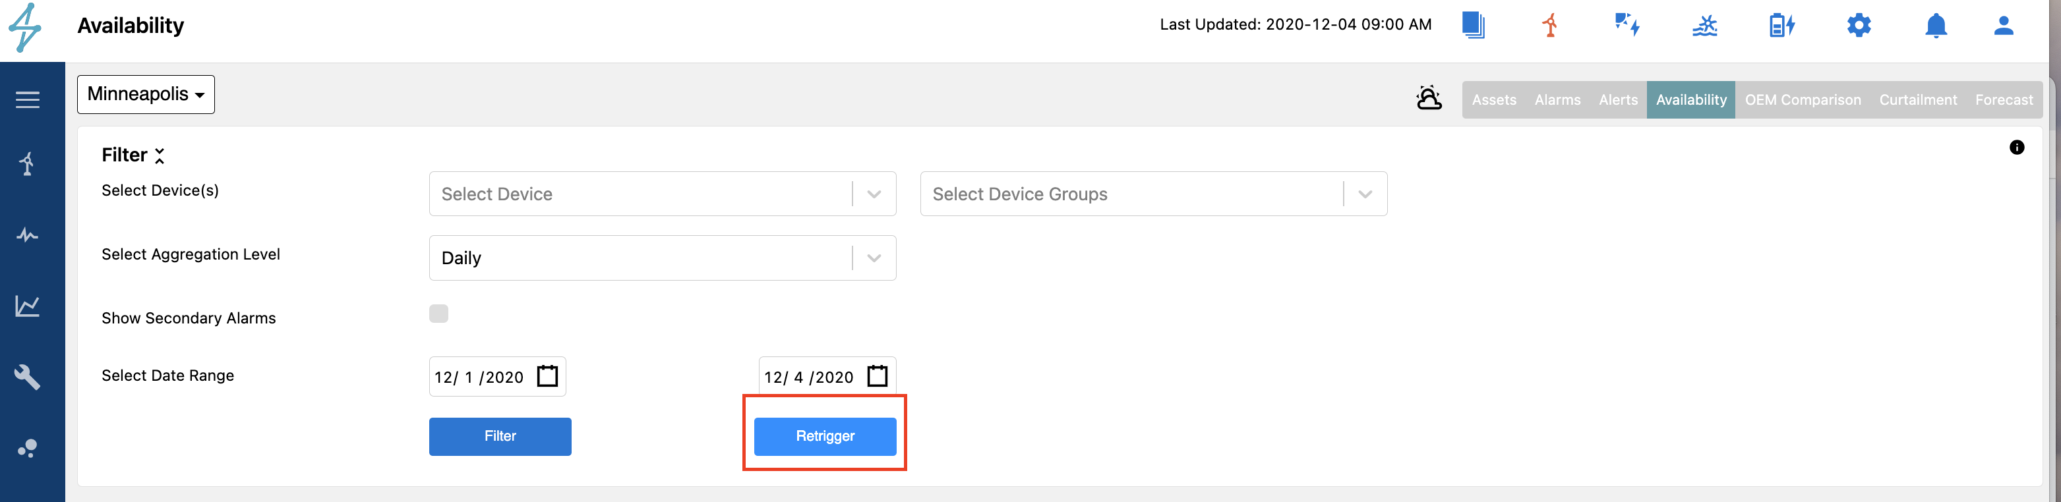The image size is (2061, 502).
Task: Open the notifications bell
Action: click(x=1935, y=26)
